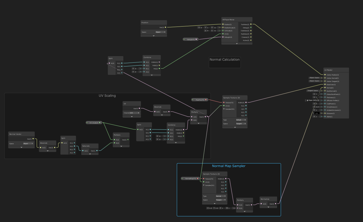Collapse the Normalize node using its chevron
This screenshot has width=363, height=222.
tap(268, 207)
